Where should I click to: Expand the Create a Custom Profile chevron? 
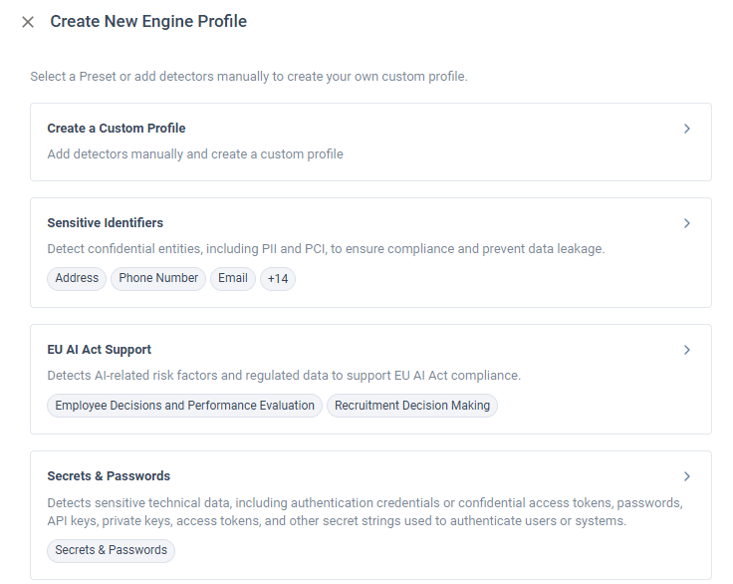[x=687, y=129]
